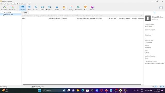Click the Delete Collection button
165x93 pixels.
64,16
